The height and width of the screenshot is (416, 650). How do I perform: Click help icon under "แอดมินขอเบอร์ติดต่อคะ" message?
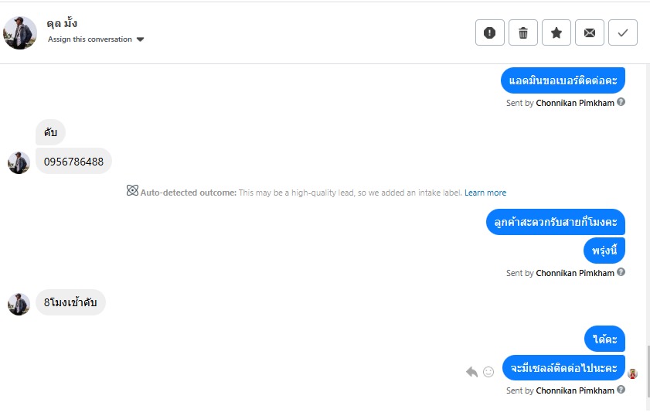621,102
